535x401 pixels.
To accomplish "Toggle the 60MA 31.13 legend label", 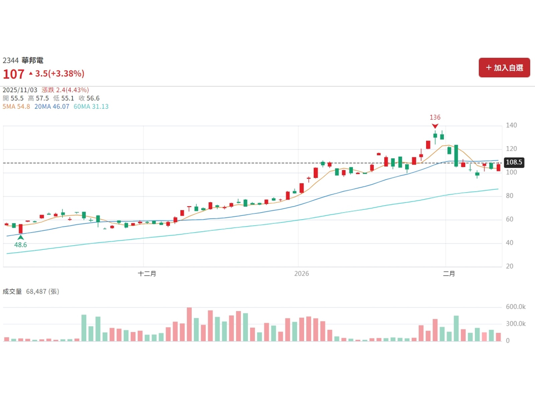I will tap(91, 107).
